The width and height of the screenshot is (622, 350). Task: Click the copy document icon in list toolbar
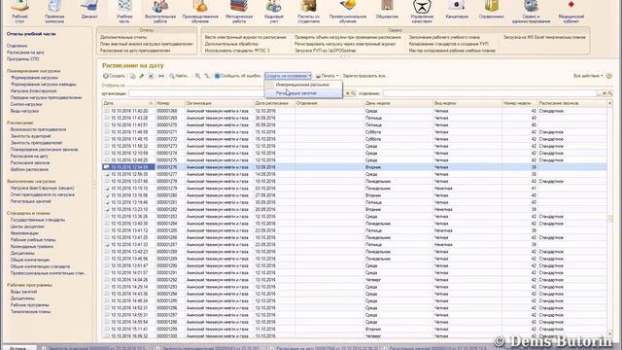tap(132, 76)
